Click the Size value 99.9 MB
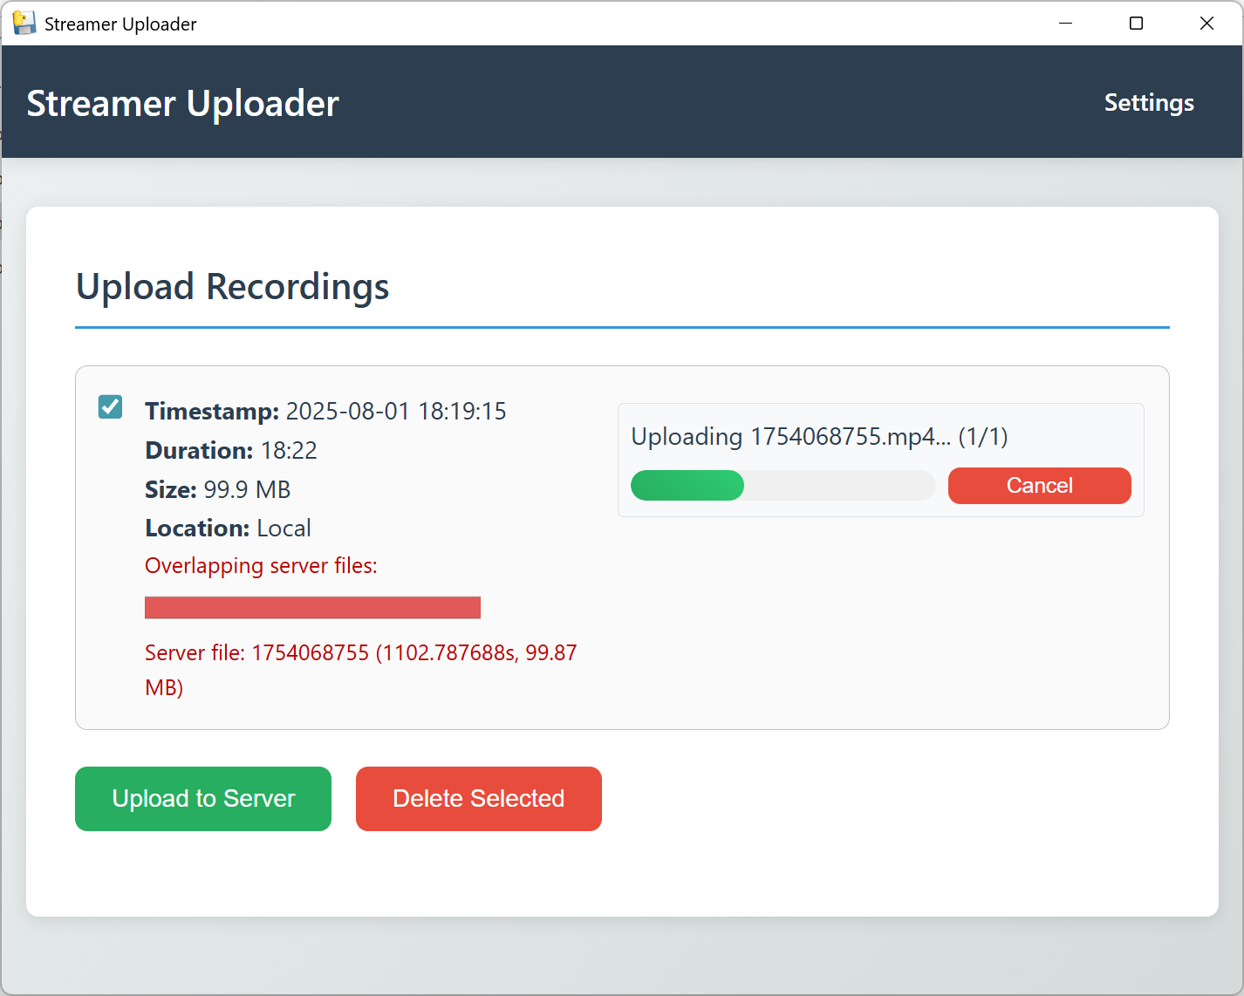This screenshot has width=1244, height=996. (247, 489)
